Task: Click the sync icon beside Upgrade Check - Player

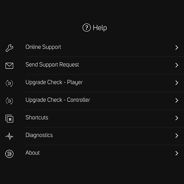Action: [9, 83]
